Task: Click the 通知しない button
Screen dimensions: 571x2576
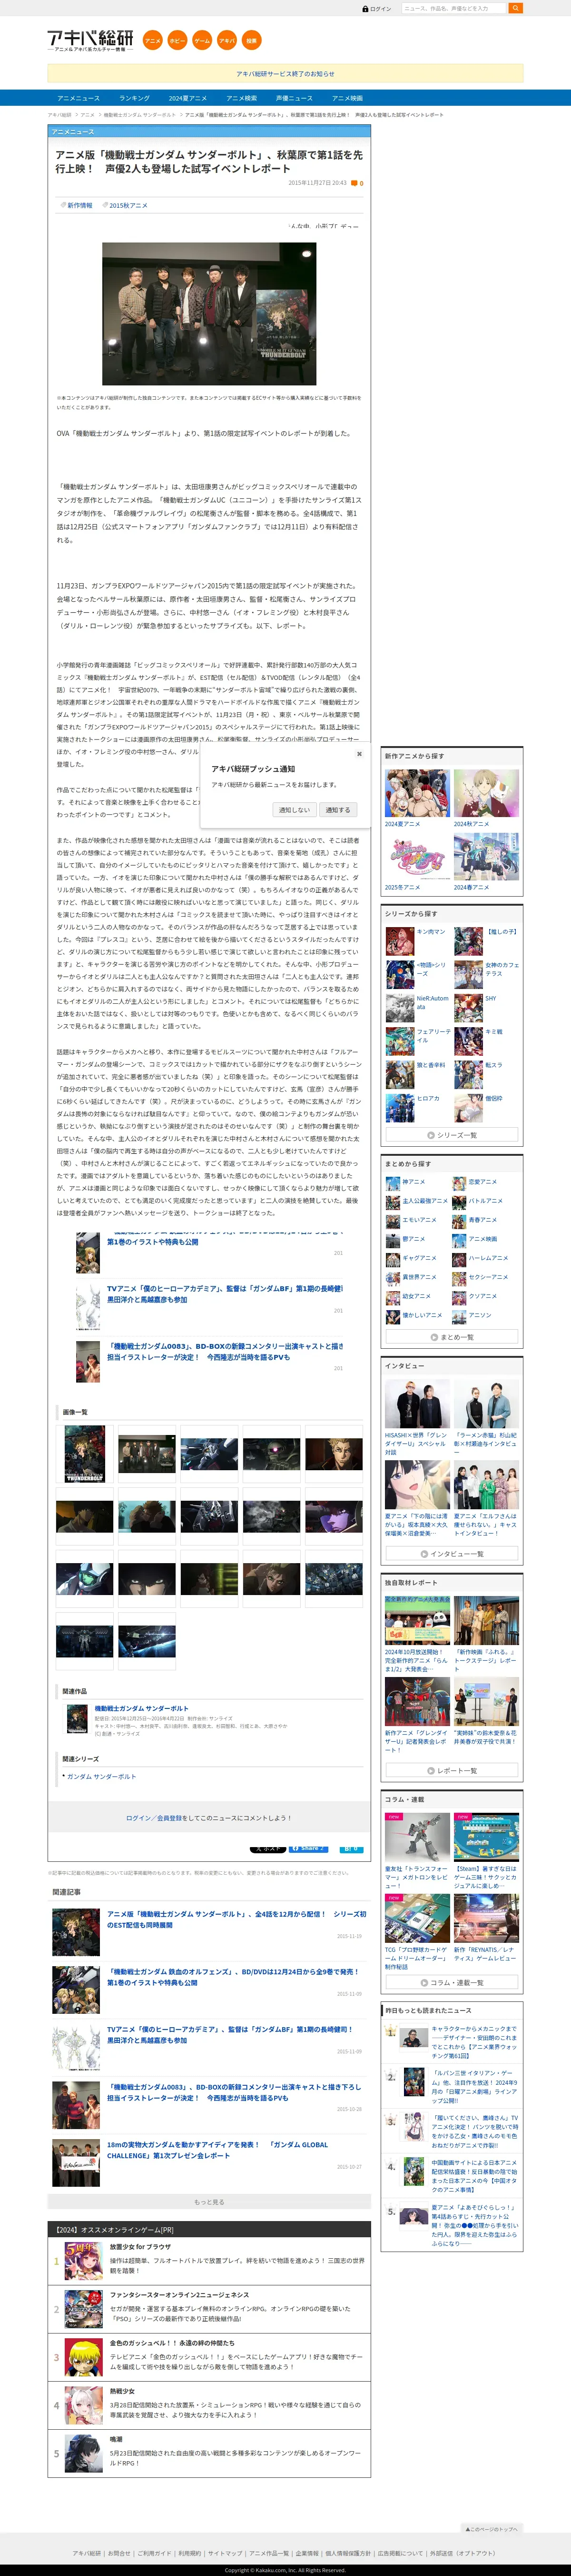Action: point(294,810)
